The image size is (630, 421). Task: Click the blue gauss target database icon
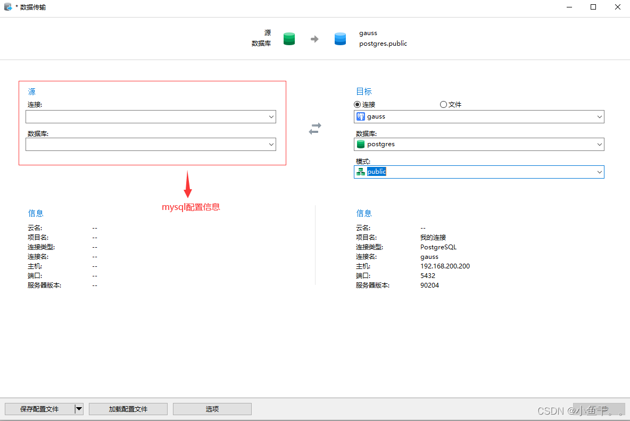tap(340, 38)
